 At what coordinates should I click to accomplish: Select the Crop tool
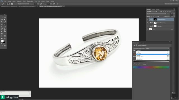[x=2, y=22]
